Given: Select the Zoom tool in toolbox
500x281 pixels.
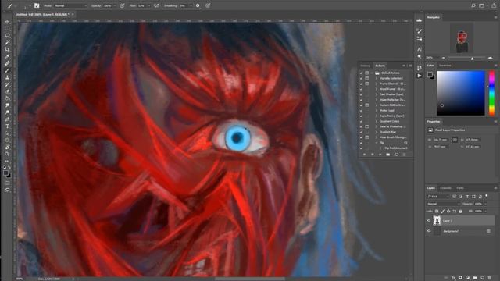Looking at the screenshot, I should (7, 154).
